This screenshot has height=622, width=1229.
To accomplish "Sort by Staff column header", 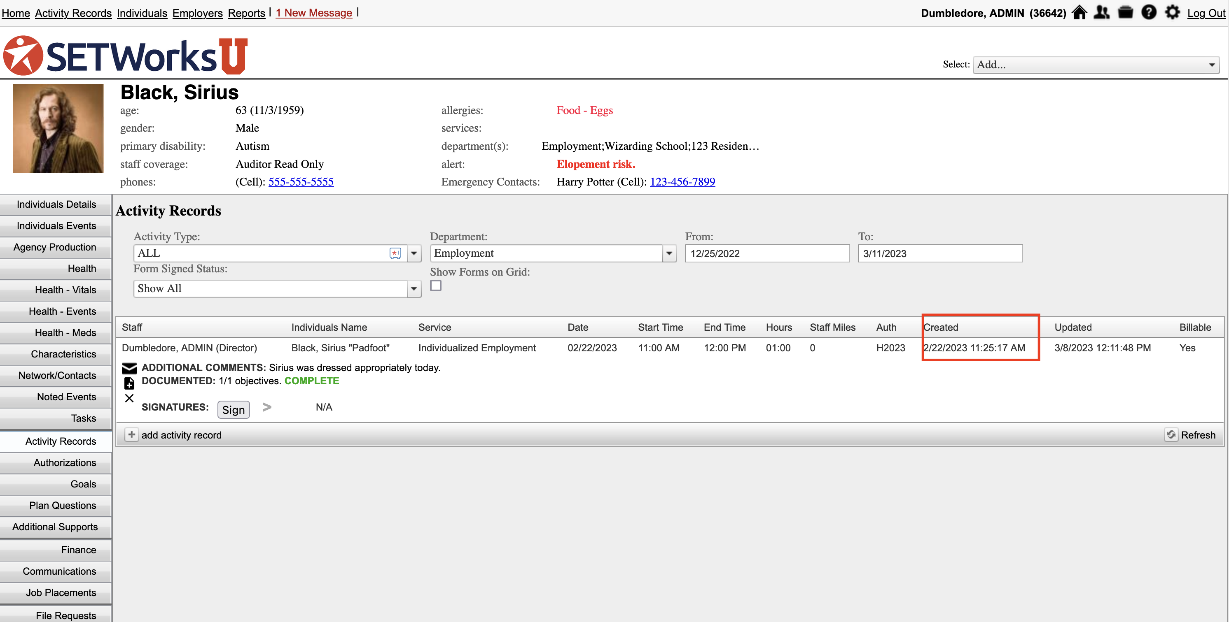I will click(x=132, y=327).
